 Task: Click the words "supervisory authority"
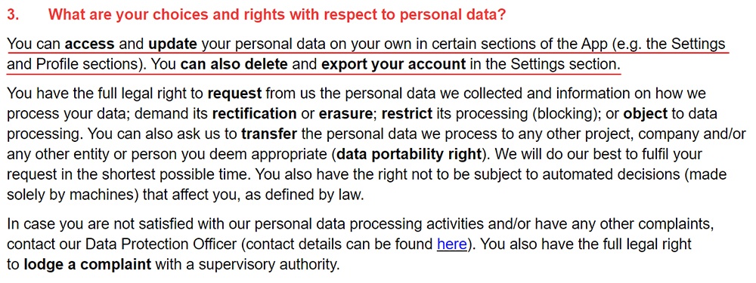point(267,265)
